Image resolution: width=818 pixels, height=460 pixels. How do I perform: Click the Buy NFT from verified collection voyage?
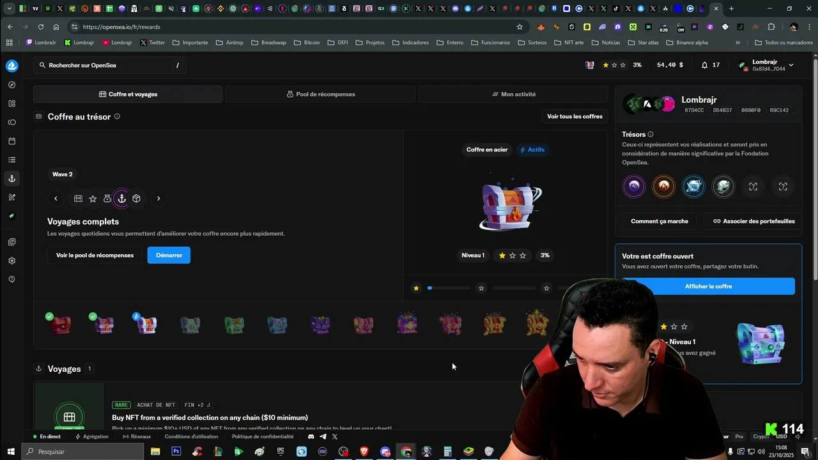point(210,418)
